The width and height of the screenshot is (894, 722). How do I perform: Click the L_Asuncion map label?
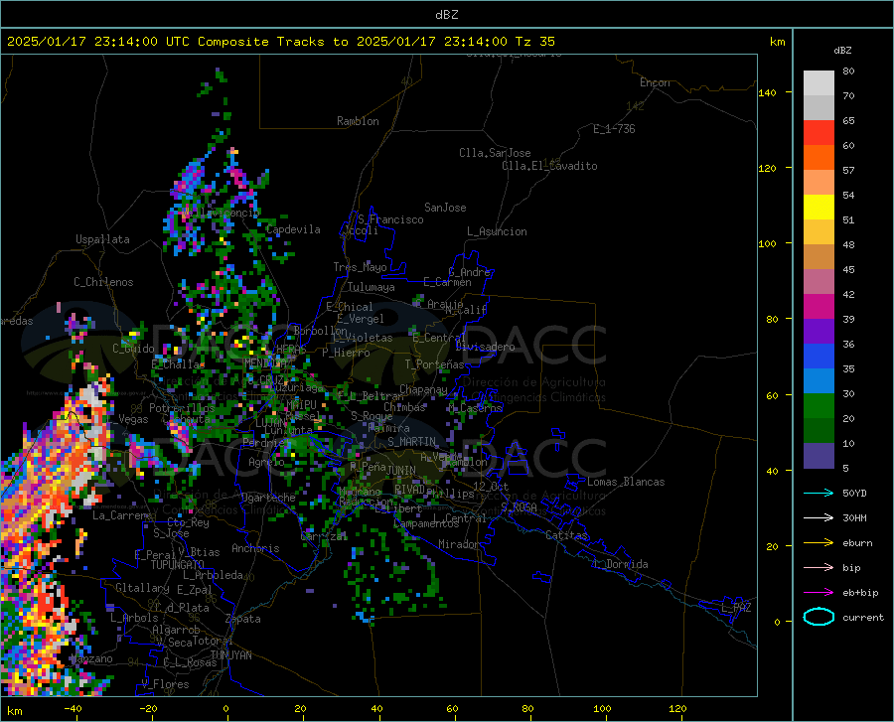pos(497,231)
